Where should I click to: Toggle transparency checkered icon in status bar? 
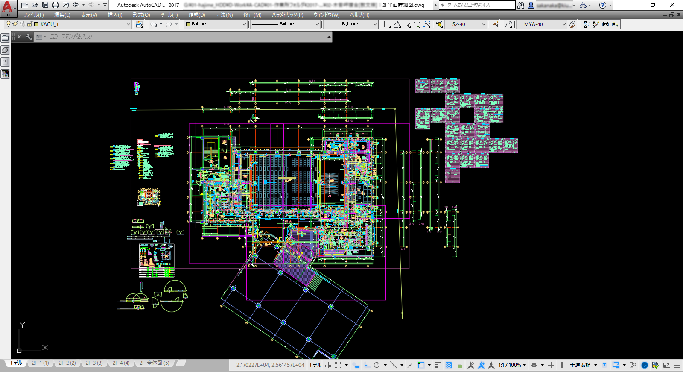[449, 365]
